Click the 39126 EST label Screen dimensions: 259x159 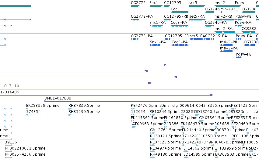pos(11,142)
